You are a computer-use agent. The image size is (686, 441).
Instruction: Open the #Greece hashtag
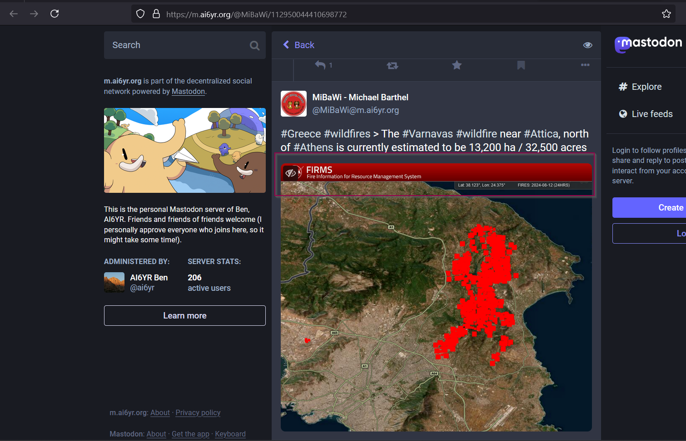click(301, 134)
